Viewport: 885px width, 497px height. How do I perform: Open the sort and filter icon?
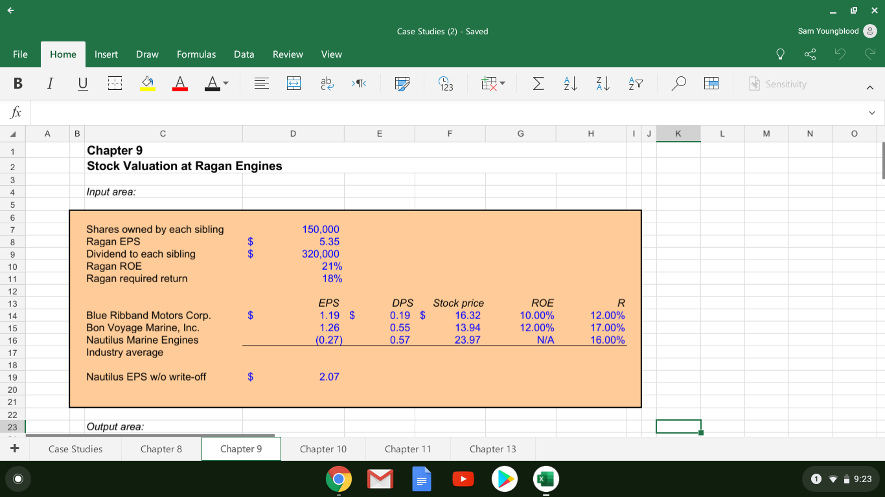point(635,84)
